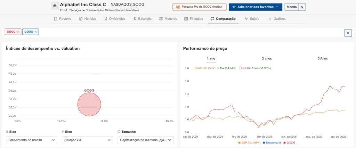Open the Resumo tab
The height and width of the screenshot is (148, 356).
click(x=63, y=19)
